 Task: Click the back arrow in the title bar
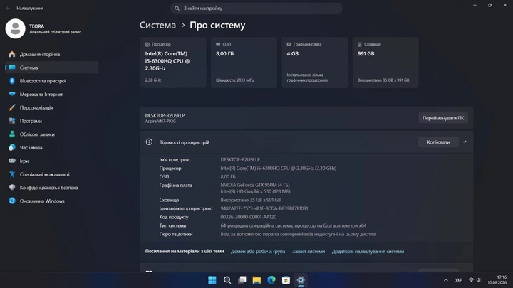click(x=8, y=8)
